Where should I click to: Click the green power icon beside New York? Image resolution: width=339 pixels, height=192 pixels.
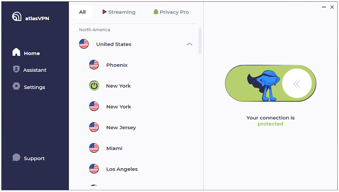point(94,86)
